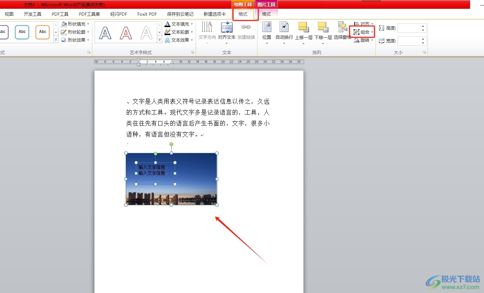Click the first-line indent marker on the ruler
The height and width of the screenshot is (293, 484).
(138, 60)
